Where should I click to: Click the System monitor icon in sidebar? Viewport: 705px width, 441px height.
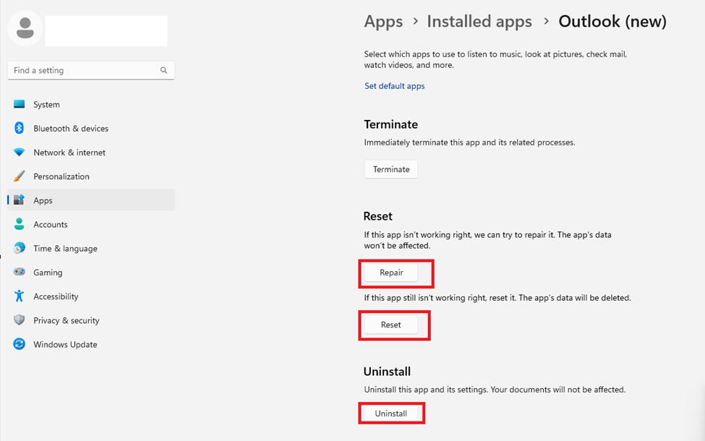pos(19,104)
